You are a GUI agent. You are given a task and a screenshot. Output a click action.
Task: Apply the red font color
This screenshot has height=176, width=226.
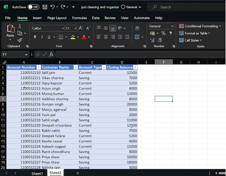tap(84, 37)
